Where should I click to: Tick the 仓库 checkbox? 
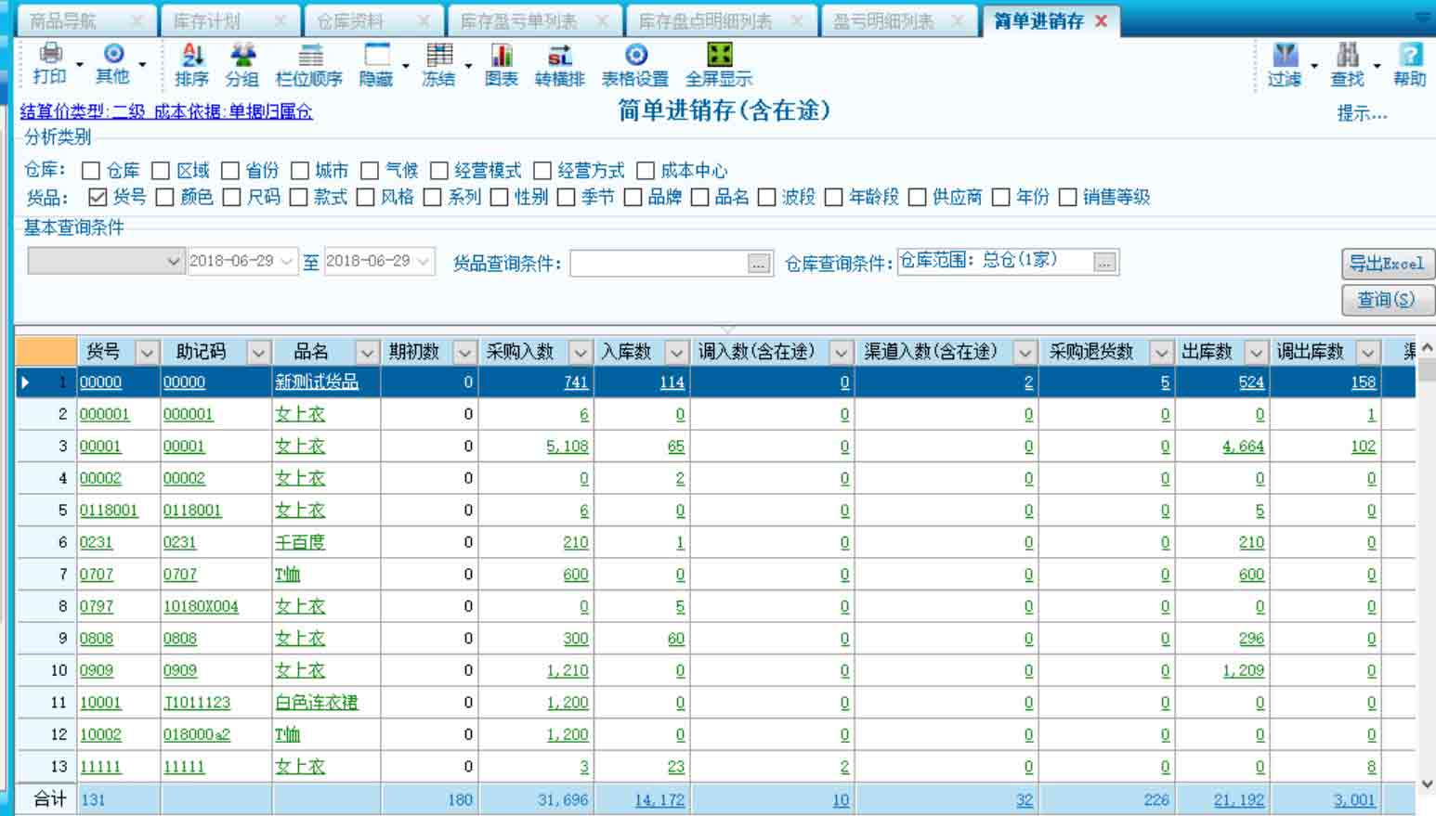click(91, 171)
